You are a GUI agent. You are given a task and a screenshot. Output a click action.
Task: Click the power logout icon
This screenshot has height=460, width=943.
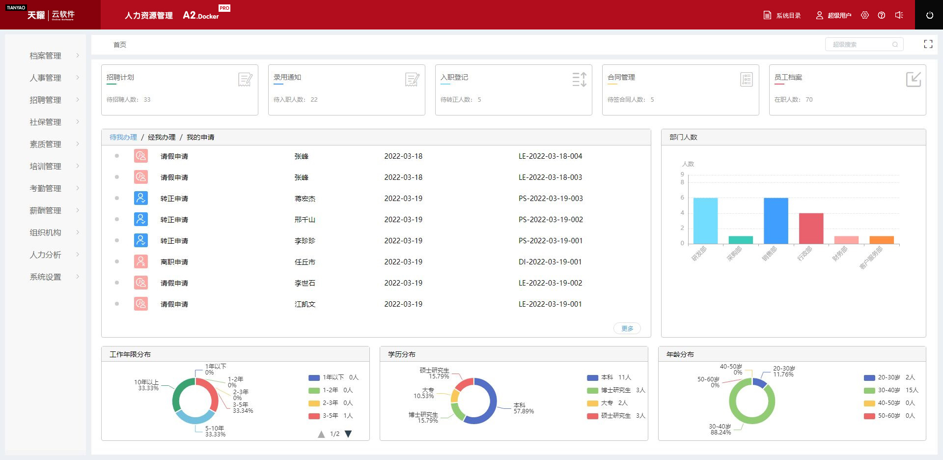pyautogui.click(x=929, y=15)
